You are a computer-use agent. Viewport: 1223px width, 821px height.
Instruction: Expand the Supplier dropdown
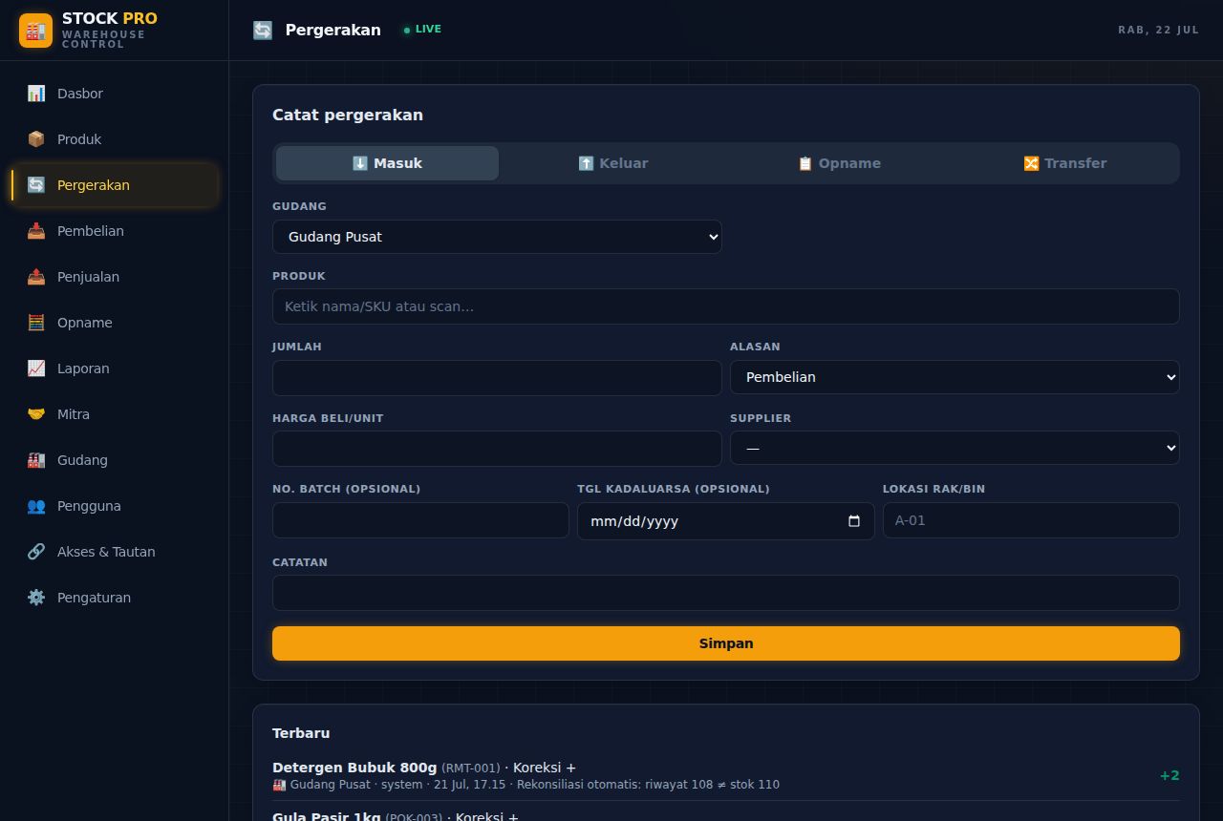tap(955, 448)
